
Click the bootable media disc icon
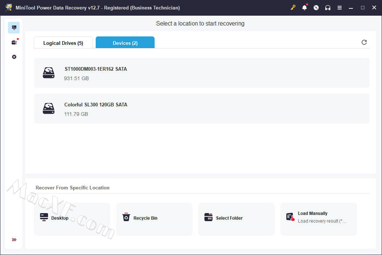coord(316,8)
